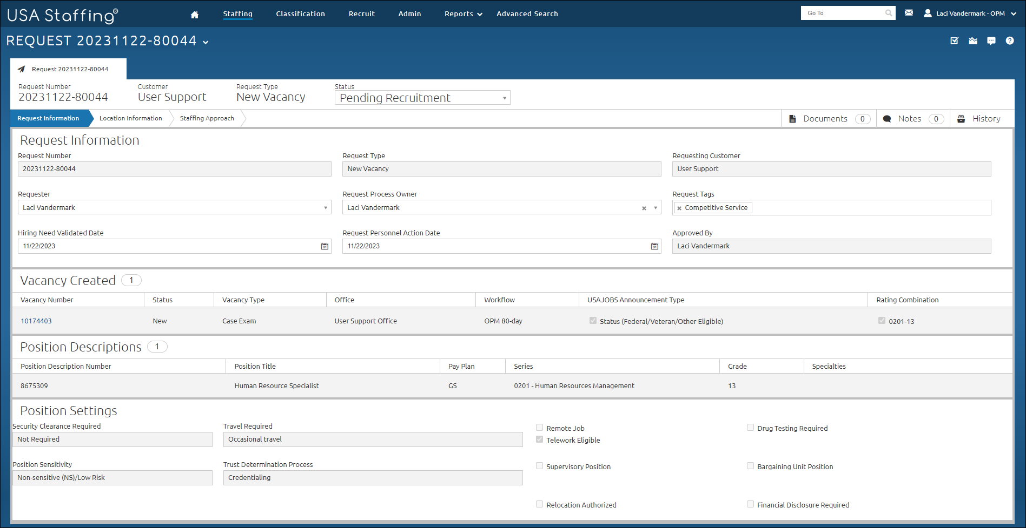Click the search magnifier in Go To field
Image resolution: width=1026 pixels, height=528 pixels.
coord(888,12)
